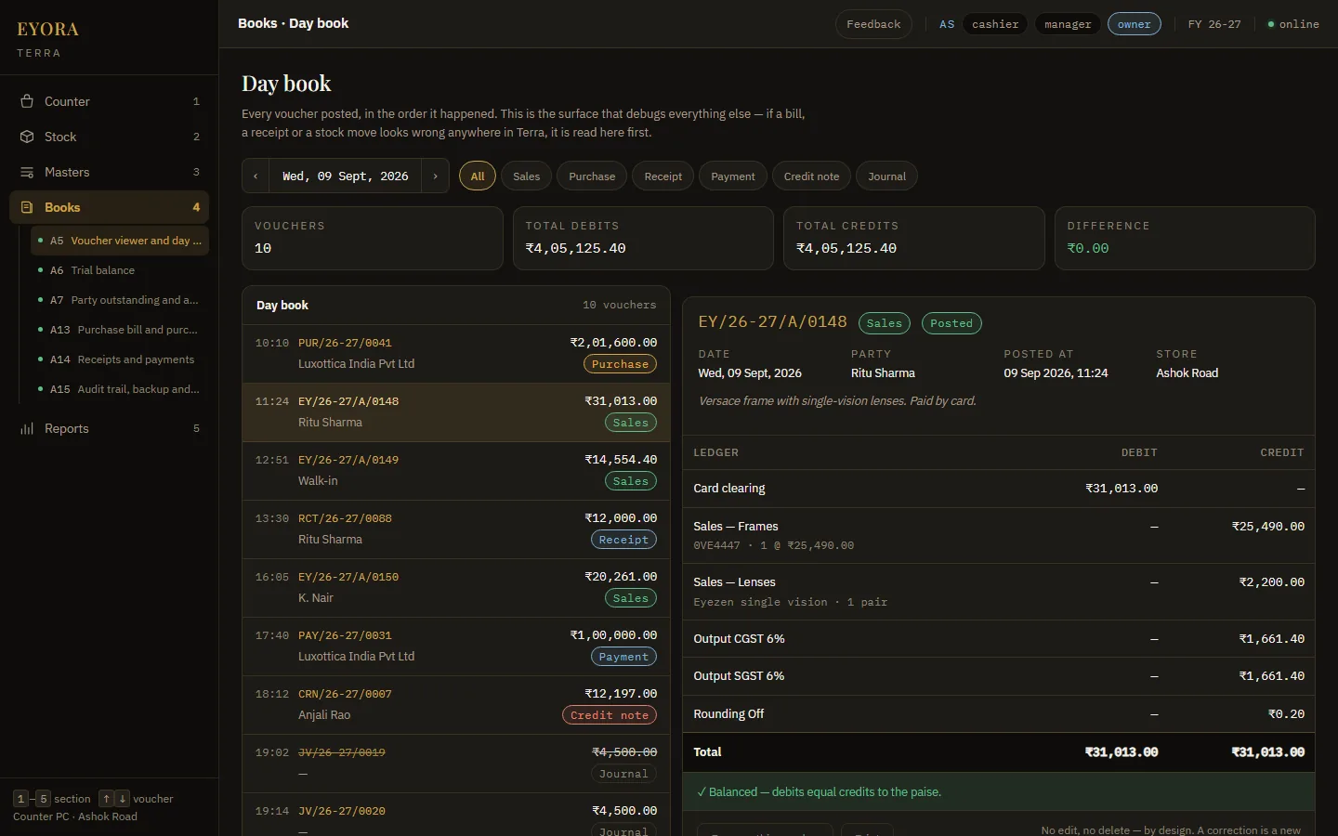The height and width of the screenshot is (836, 1338).
Task: Click the EYORA TERRA logo
Action: click(47, 38)
